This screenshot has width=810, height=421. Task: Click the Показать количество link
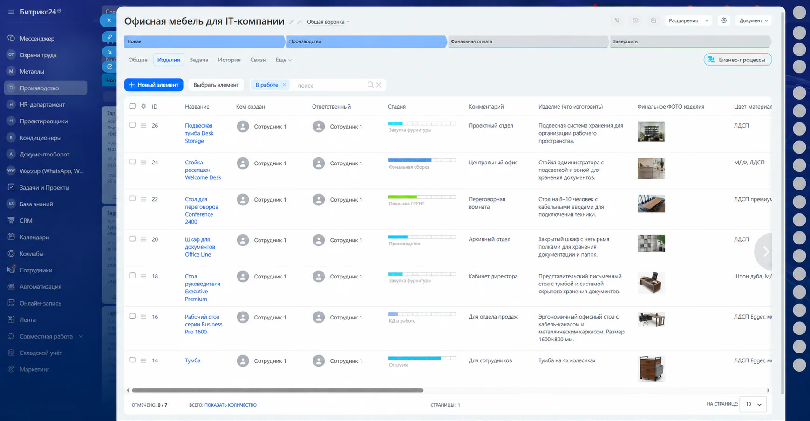pos(231,405)
